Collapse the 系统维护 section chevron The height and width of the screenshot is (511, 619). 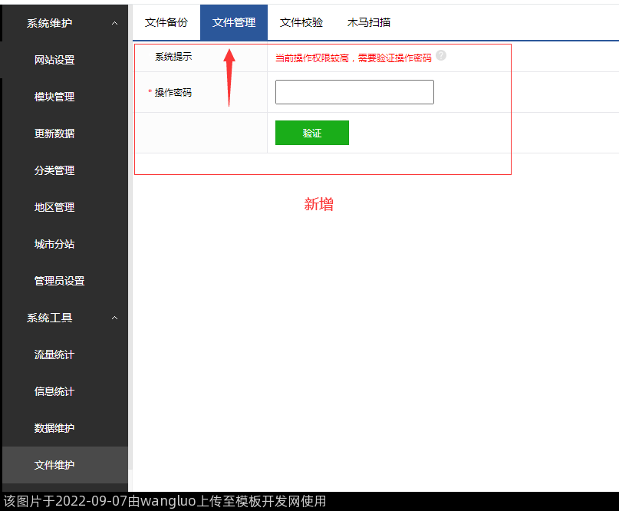tap(114, 23)
